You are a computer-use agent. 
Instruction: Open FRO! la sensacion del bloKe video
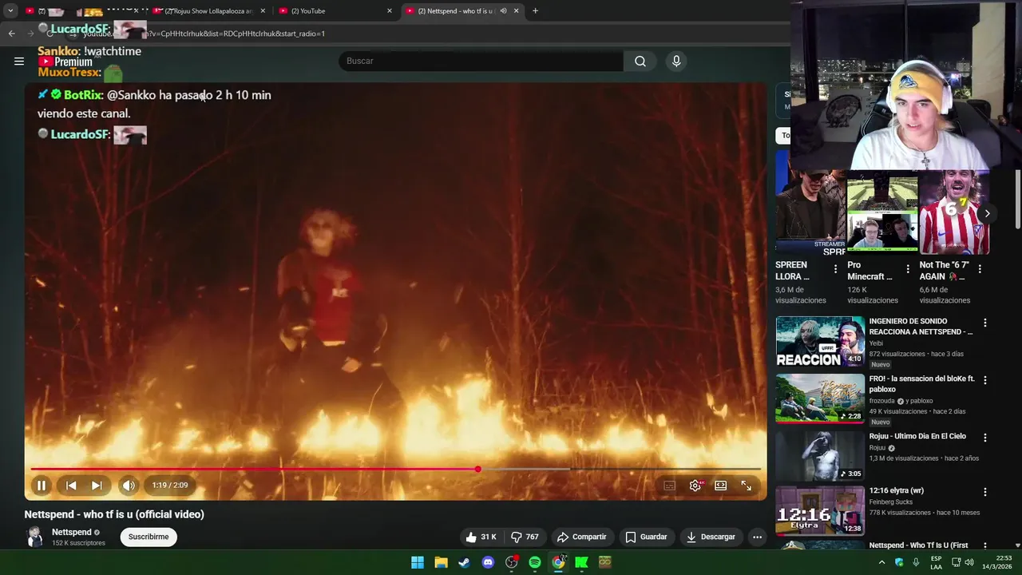coord(820,398)
